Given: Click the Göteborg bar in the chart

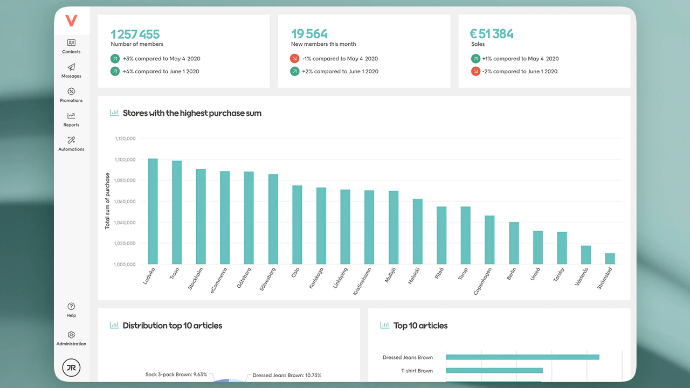Looking at the screenshot, I should (x=249, y=218).
